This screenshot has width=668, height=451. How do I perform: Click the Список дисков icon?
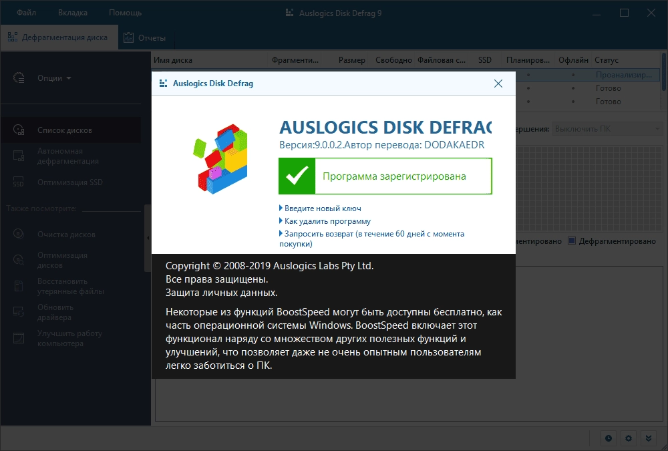tap(19, 130)
